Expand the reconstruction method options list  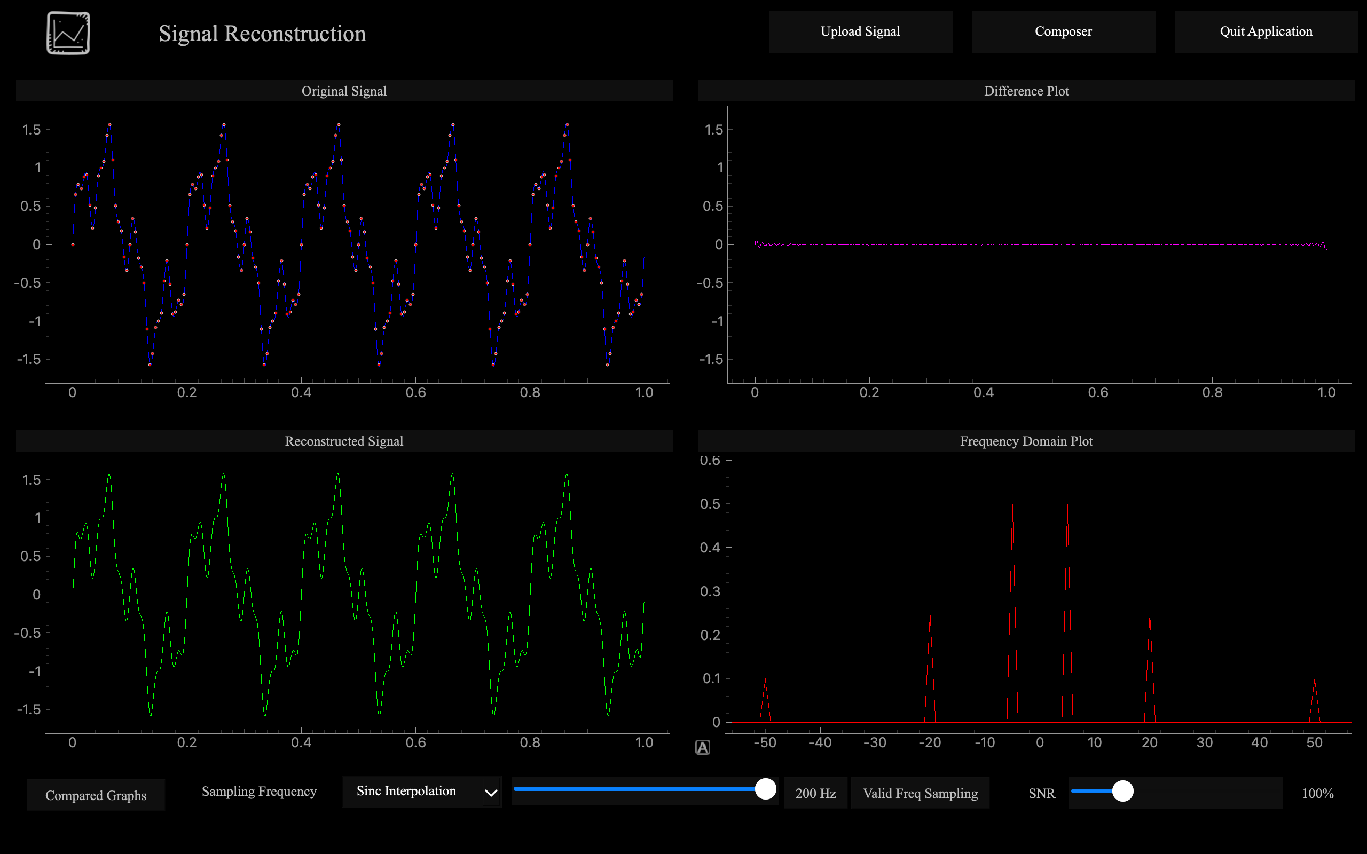click(422, 792)
